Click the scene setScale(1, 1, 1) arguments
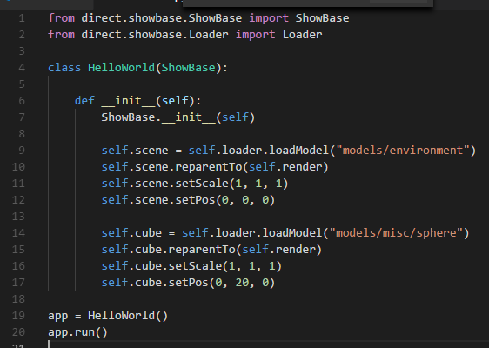The width and height of the screenshot is (489, 348). point(258,184)
